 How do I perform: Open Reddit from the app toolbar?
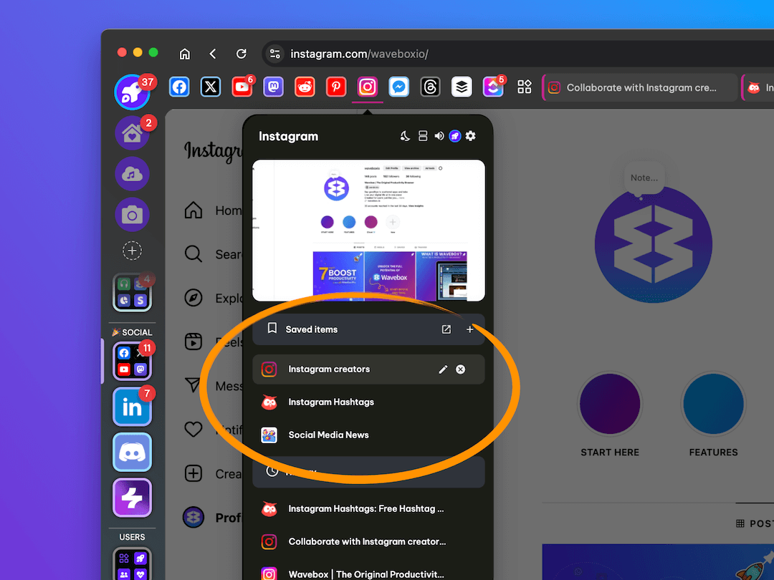(x=305, y=87)
